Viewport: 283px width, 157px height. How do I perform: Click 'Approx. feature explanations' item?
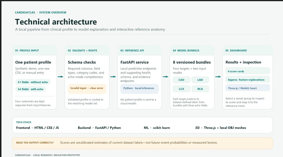click(x=248, y=80)
